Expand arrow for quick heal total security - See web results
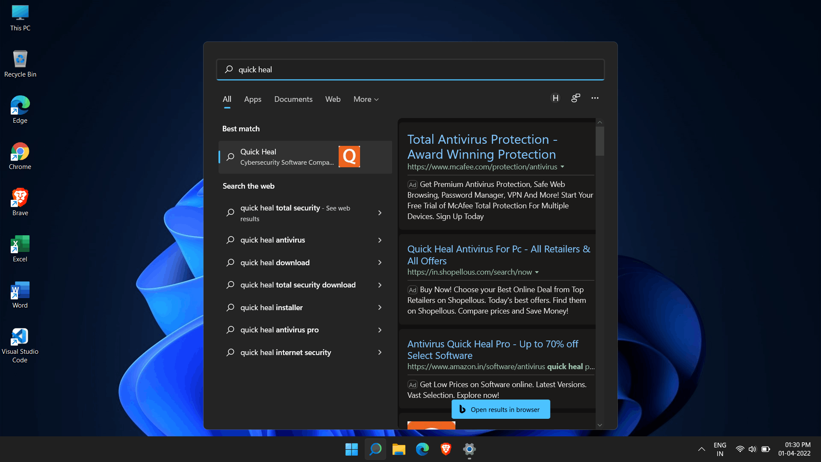821x462 pixels. click(x=380, y=213)
